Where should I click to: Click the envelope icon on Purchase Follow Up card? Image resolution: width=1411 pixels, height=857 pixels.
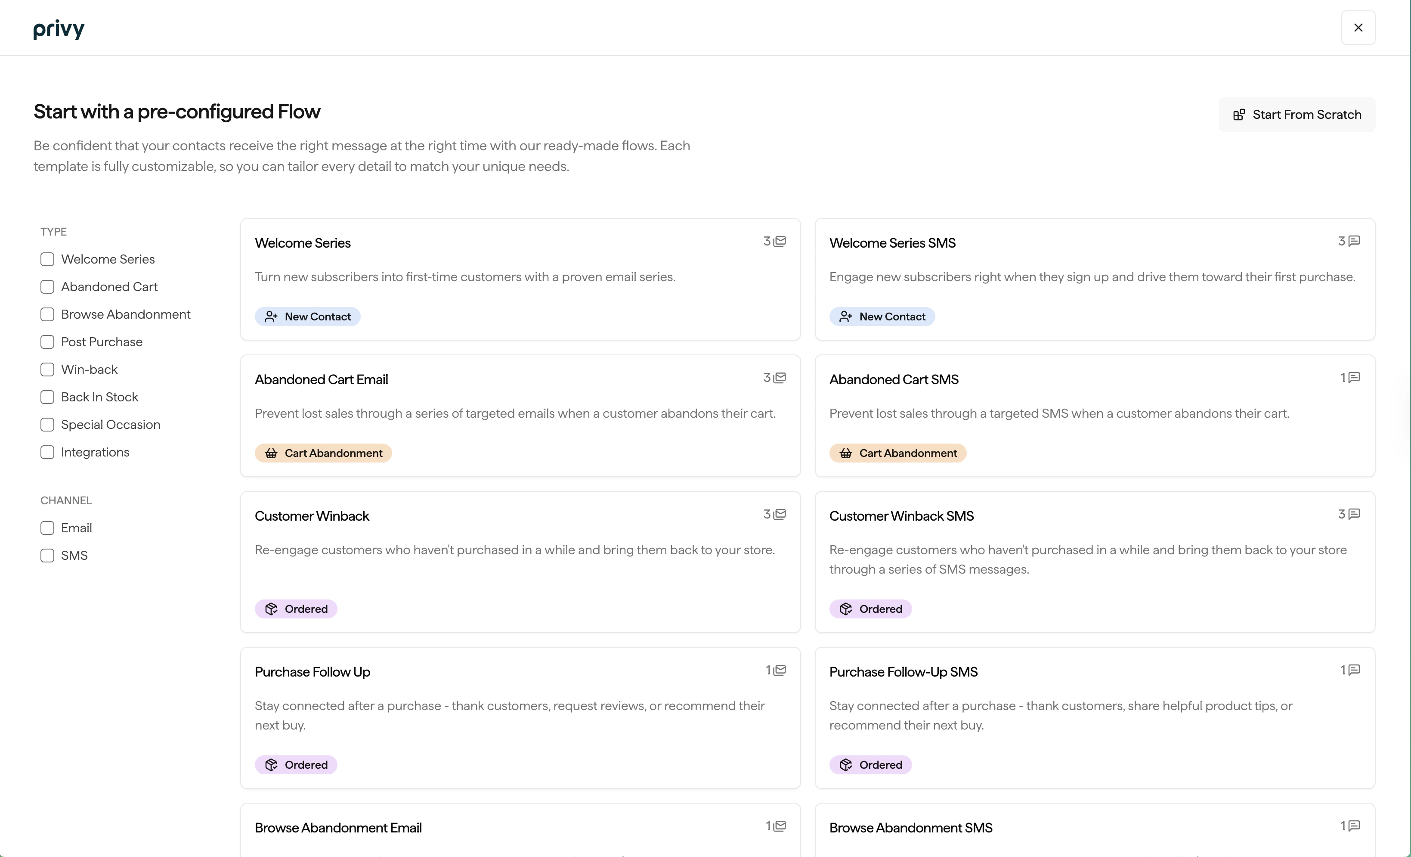[780, 670]
